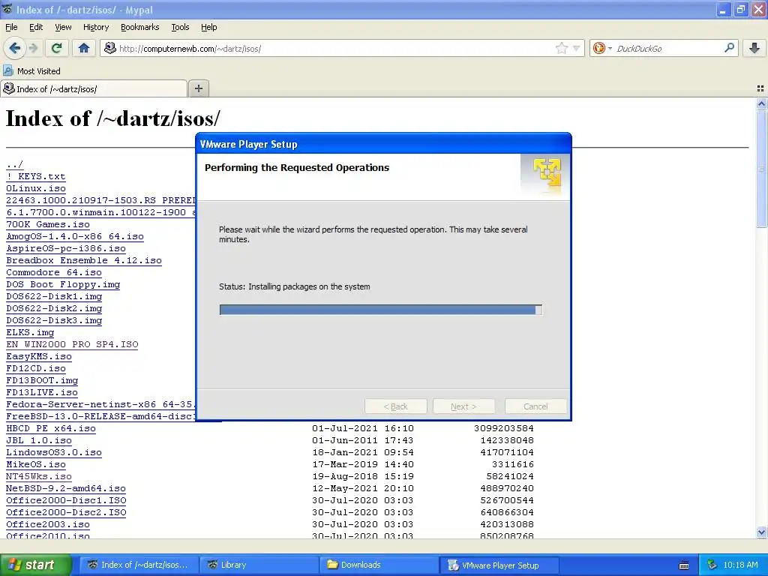768x576 pixels.
Task: Open the Bookmarks menu
Action: click(140, 27)
